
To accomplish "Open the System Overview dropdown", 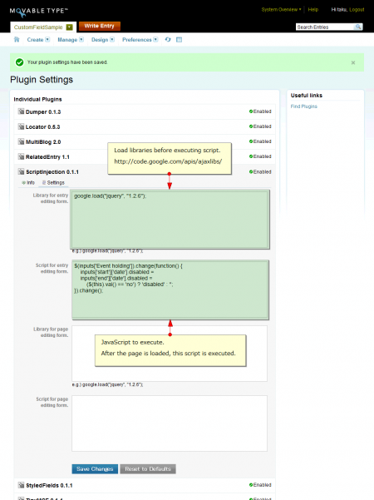I will coord(281,9).
